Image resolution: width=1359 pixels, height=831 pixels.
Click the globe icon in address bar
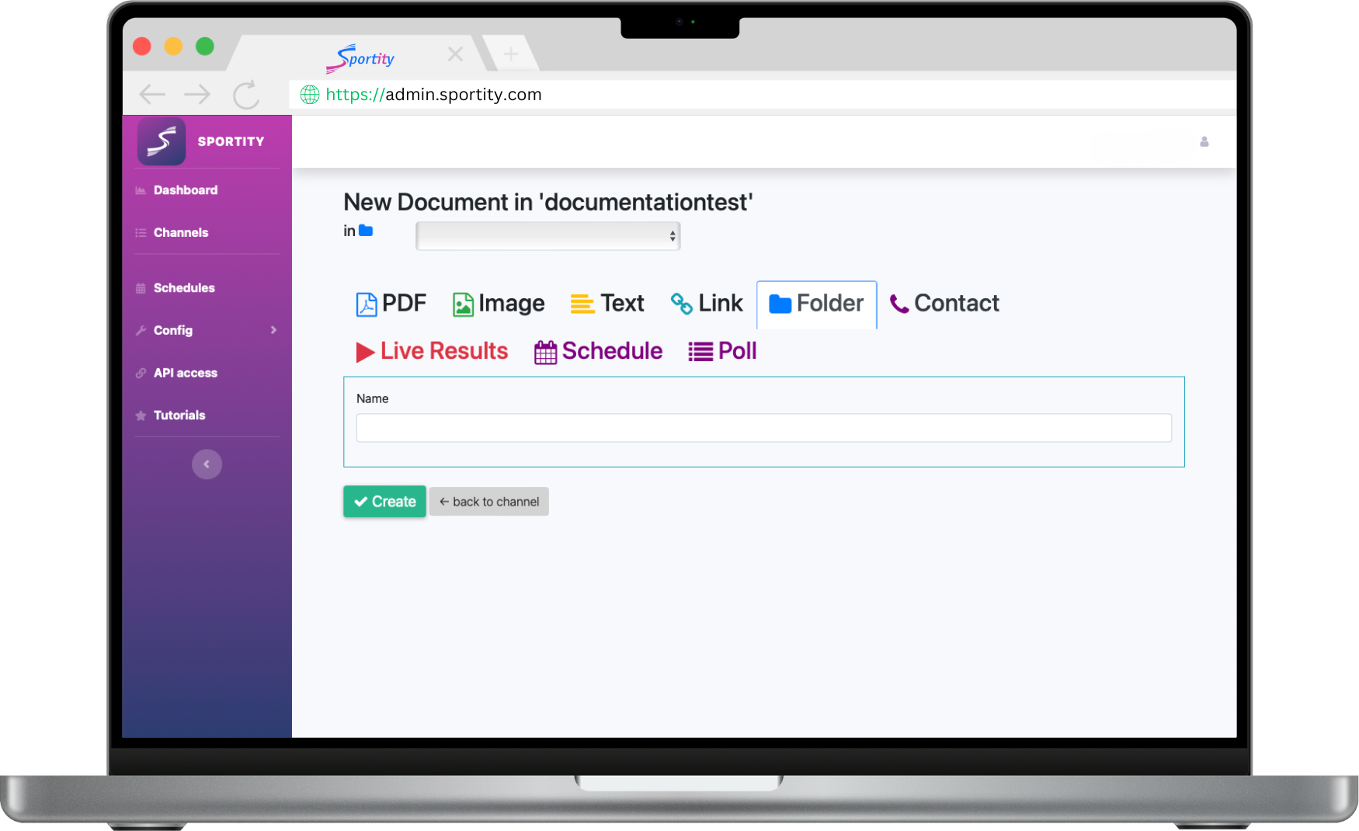pos(310,95)
